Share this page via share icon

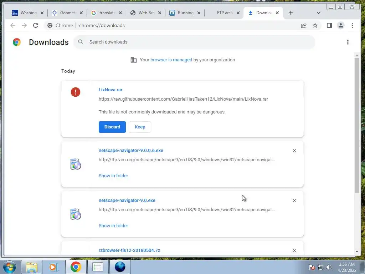coord(304,25)
